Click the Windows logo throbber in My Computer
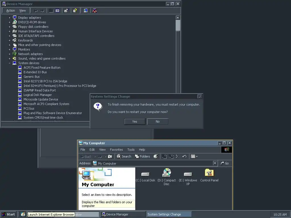This screenshot has height=218, width=291. [226, 150]
